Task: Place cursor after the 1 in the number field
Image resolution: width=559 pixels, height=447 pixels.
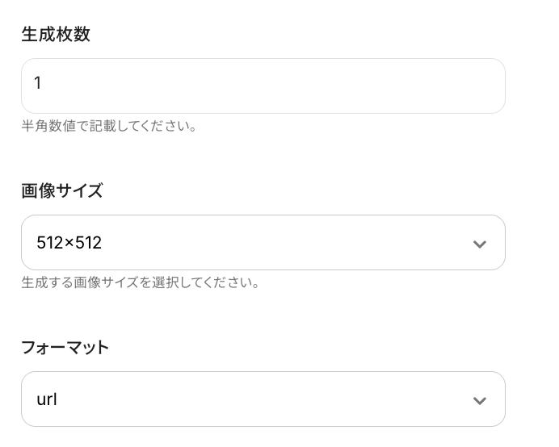Action: point(44,83)
